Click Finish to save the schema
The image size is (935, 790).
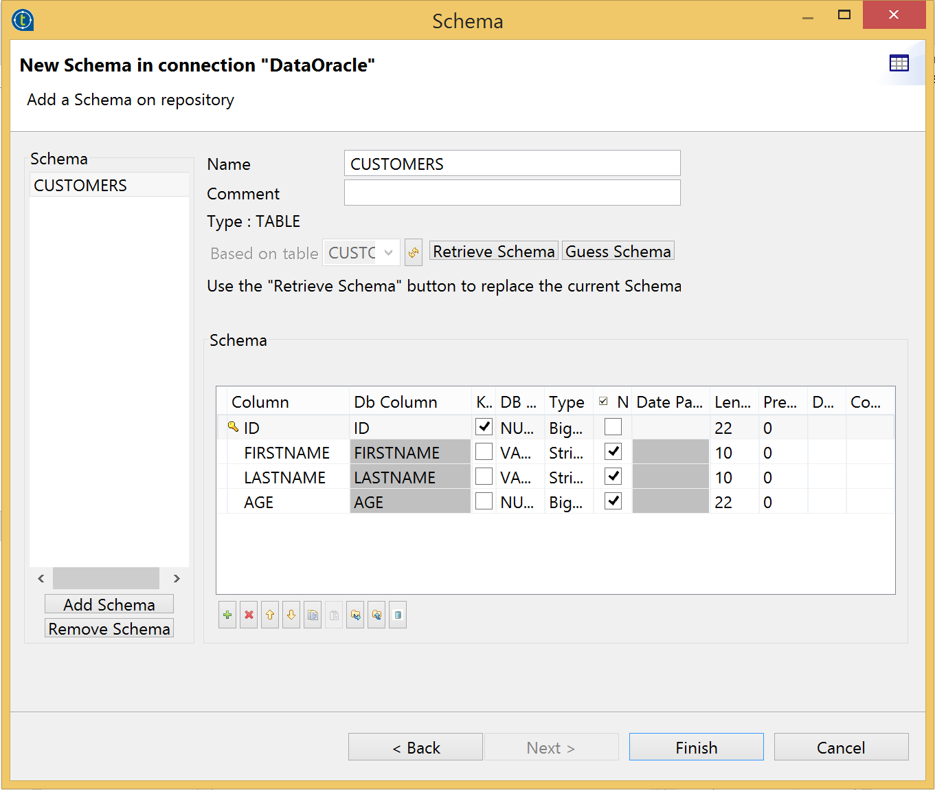696,747
